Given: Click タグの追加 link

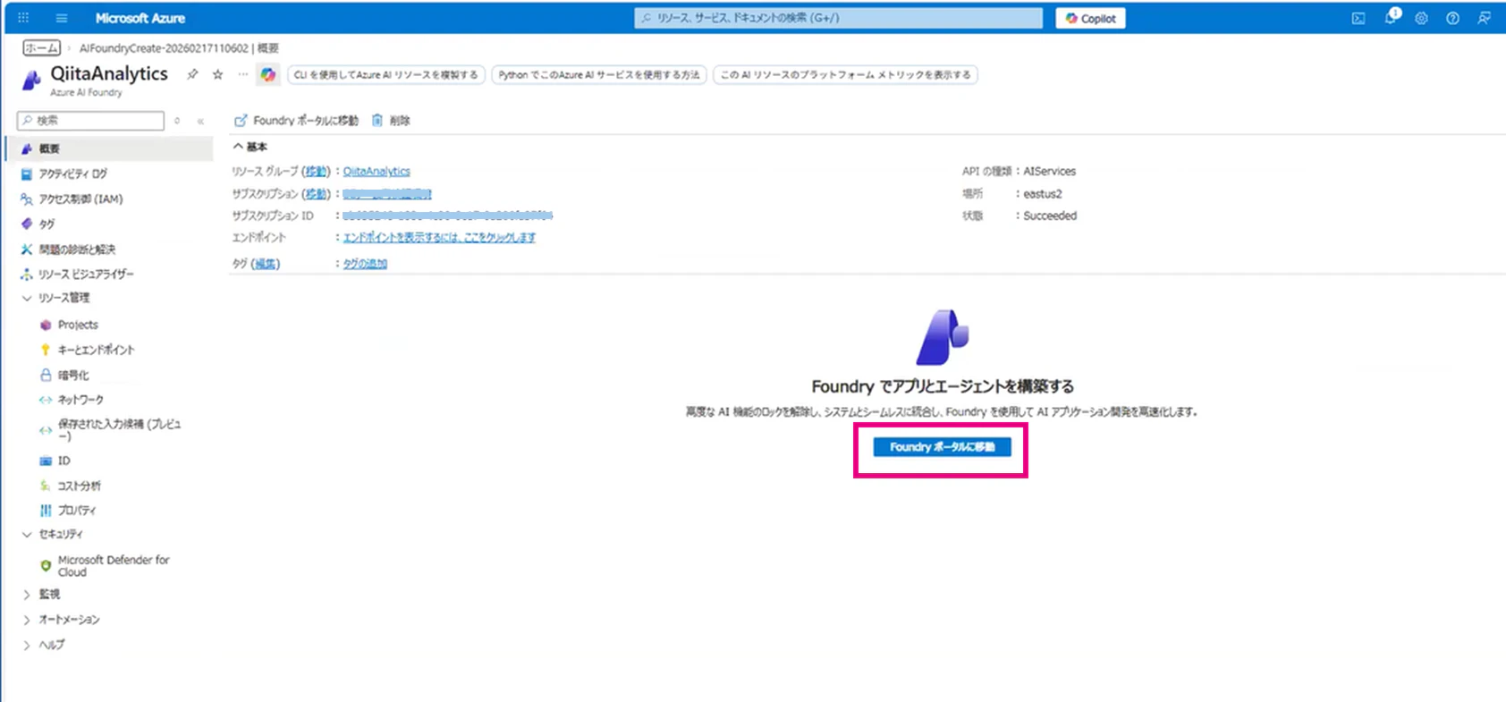Looking at the screenshot, I should point(365,264).
